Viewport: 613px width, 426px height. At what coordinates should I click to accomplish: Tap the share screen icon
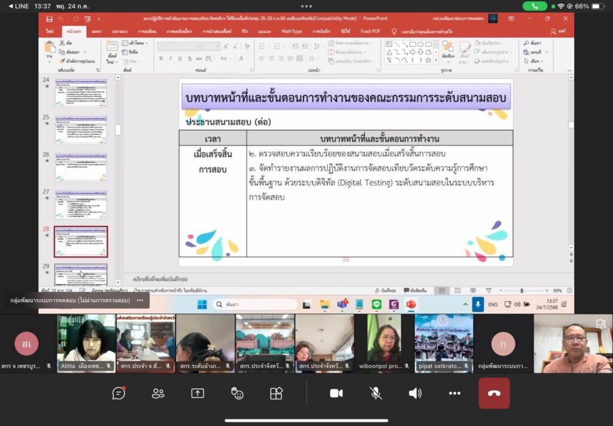point(198,393)
